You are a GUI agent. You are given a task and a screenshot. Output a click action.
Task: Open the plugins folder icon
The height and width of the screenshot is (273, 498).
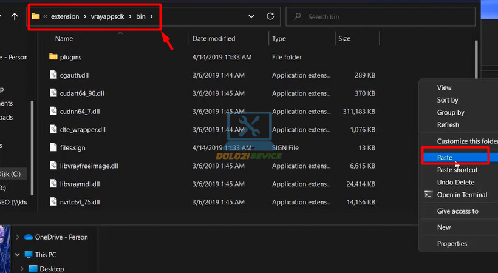pyautogui.click(x=53, y=57)
